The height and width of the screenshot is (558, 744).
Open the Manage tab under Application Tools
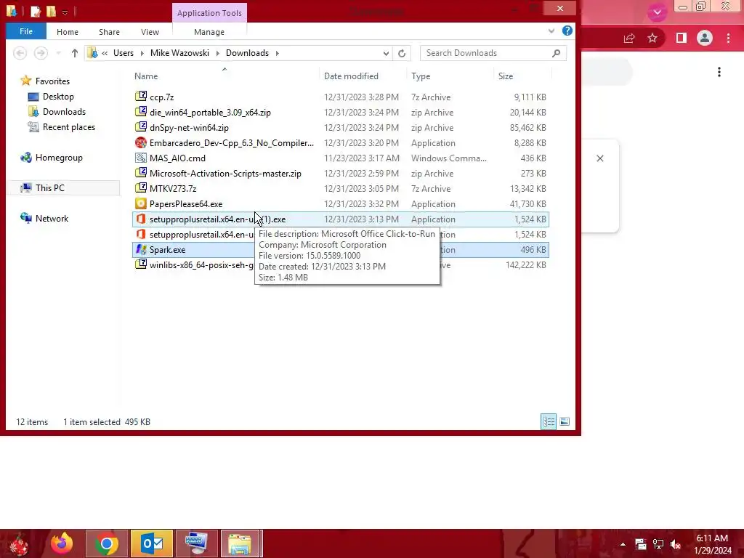(x=209, y=32)
